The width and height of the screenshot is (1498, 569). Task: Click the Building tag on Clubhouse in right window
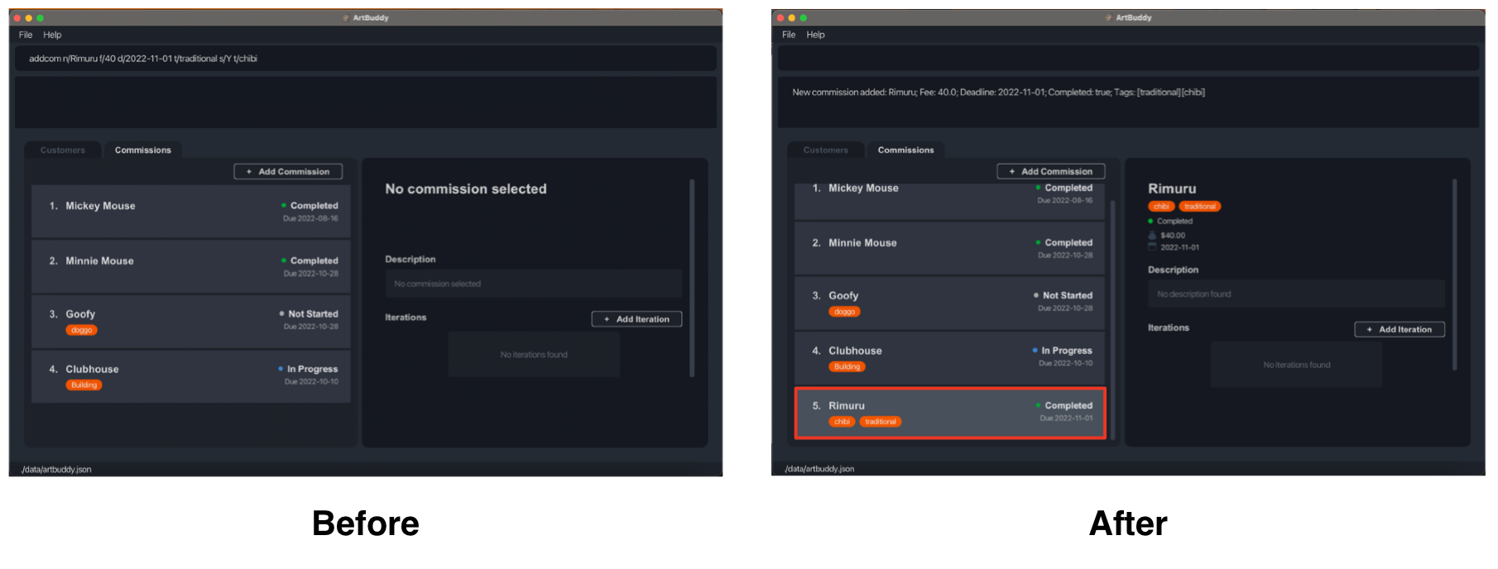847,366
